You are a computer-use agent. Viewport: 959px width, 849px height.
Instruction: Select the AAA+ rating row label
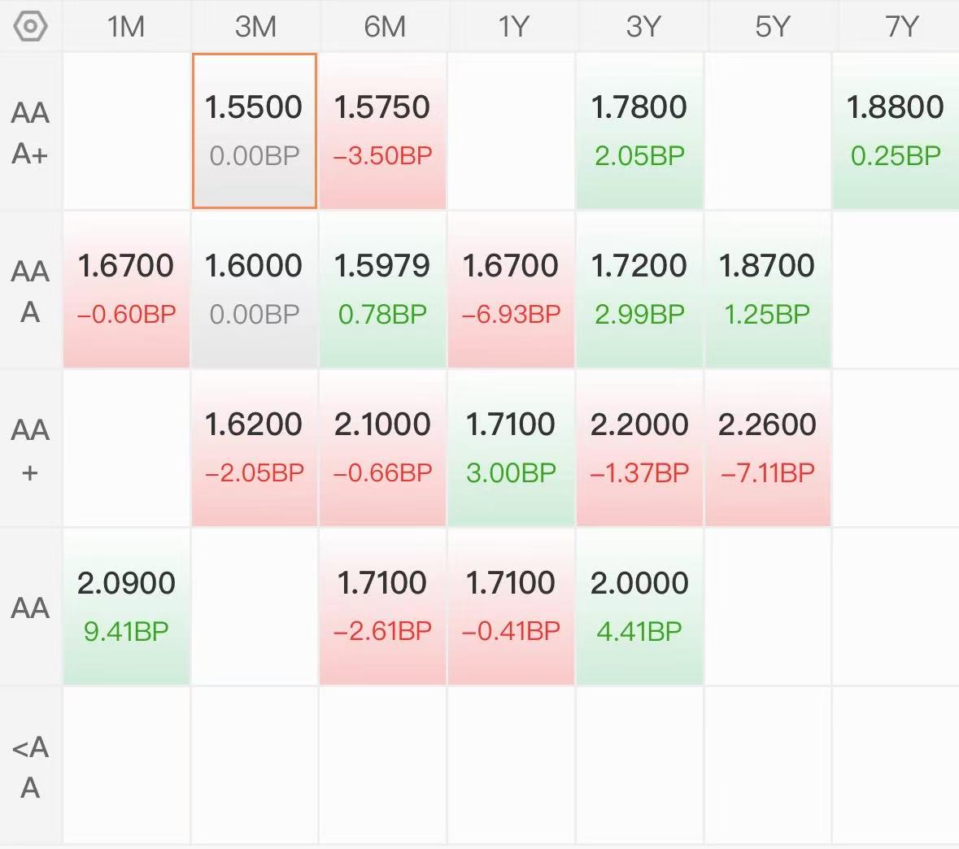point(31,132)
